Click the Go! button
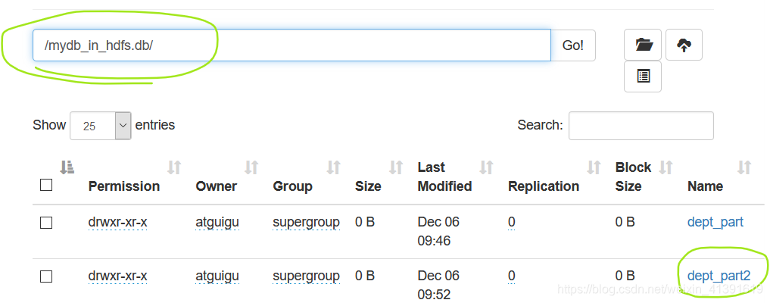Image resolution: width=770 pixels, height=303 pixels. pyautogui.click(x=573, y=45)
